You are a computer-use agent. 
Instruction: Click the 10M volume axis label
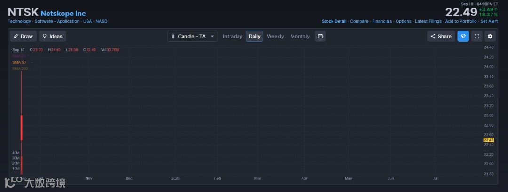[16, 169]
